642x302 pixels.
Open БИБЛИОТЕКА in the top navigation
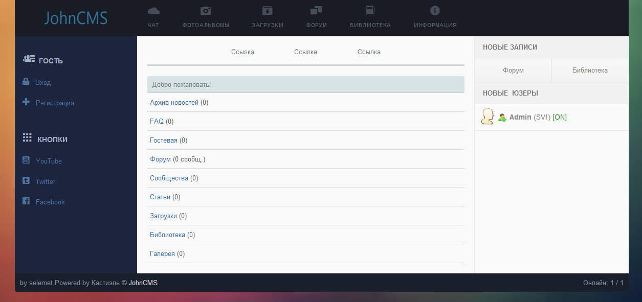pyautogui.click(x=370, y=25)
